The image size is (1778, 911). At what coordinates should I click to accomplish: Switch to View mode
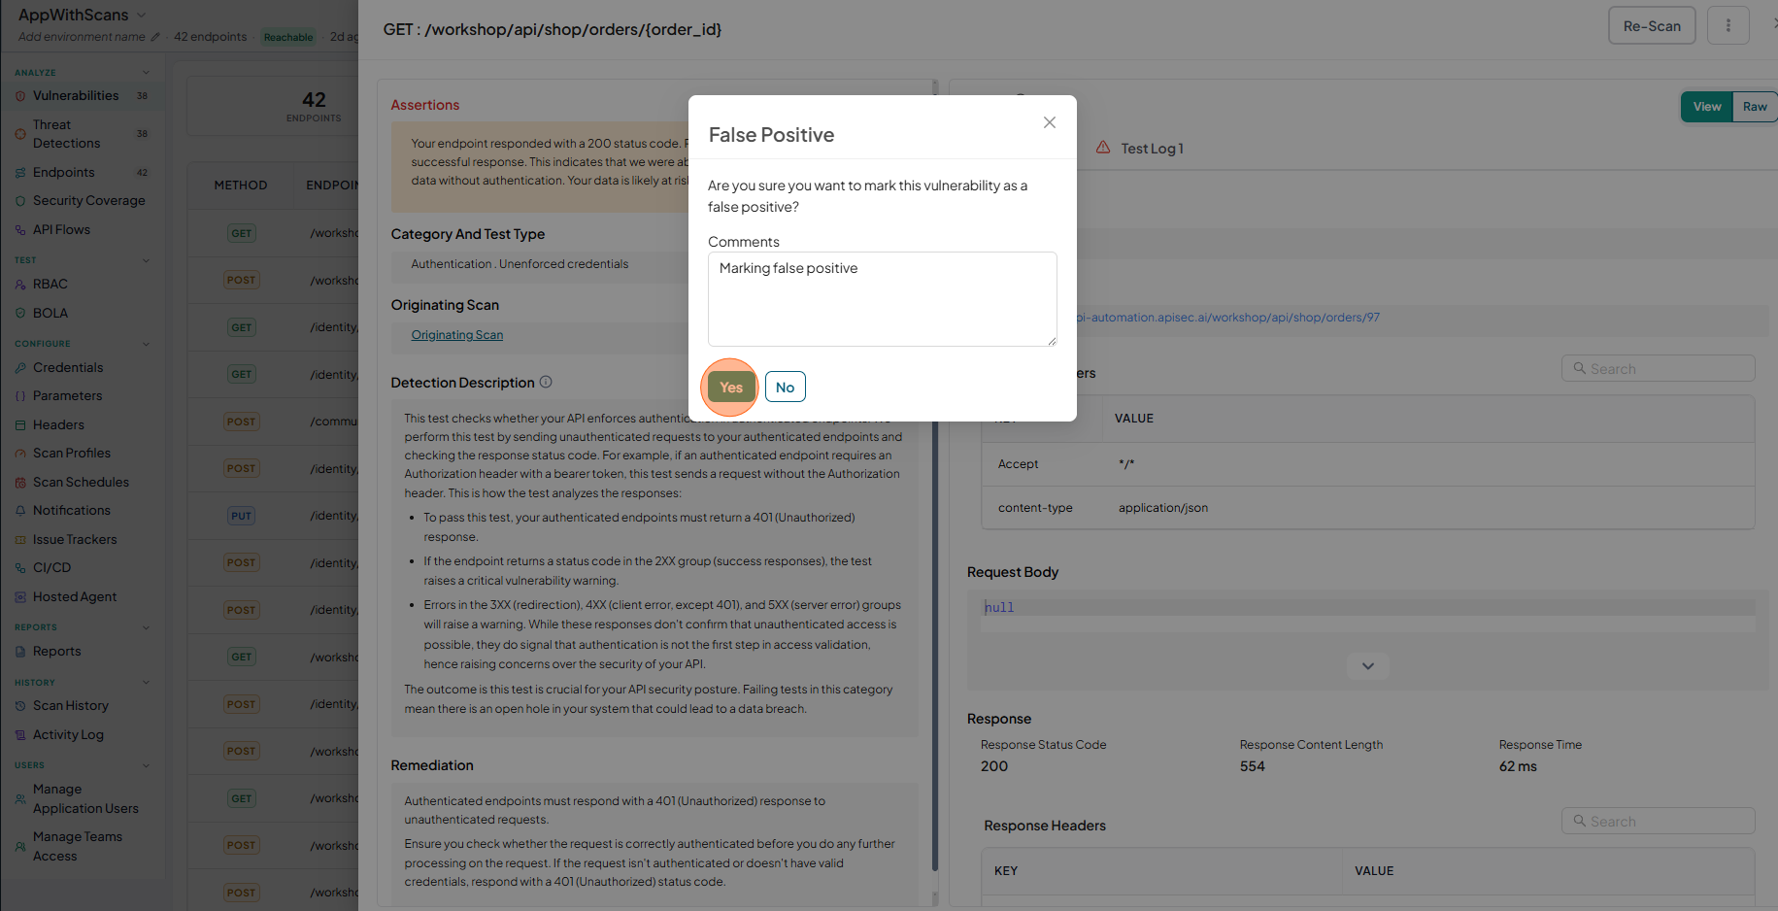coord(1707,107)
